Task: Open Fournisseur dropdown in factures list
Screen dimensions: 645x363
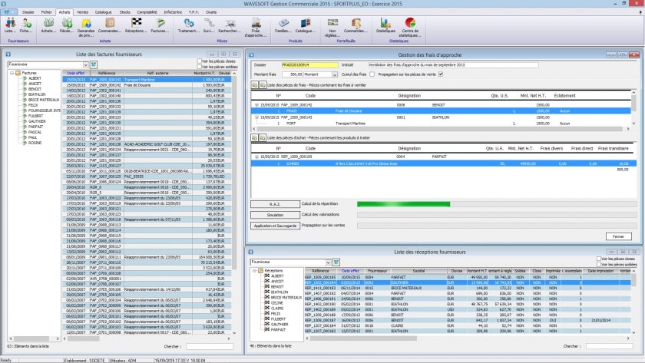Action: coord(85,64)
